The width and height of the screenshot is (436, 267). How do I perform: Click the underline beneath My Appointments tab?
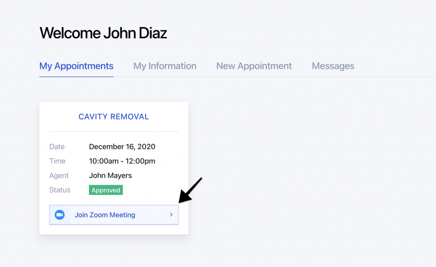[x=76, y=77]
